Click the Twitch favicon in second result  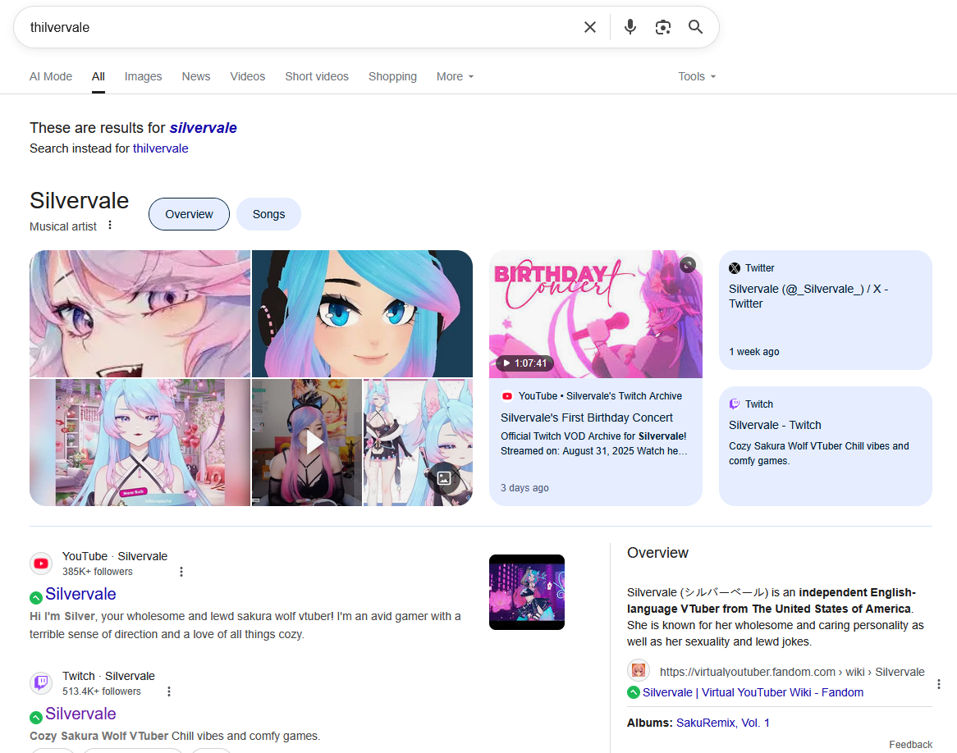pyautogui.click(x=42, y=682)
